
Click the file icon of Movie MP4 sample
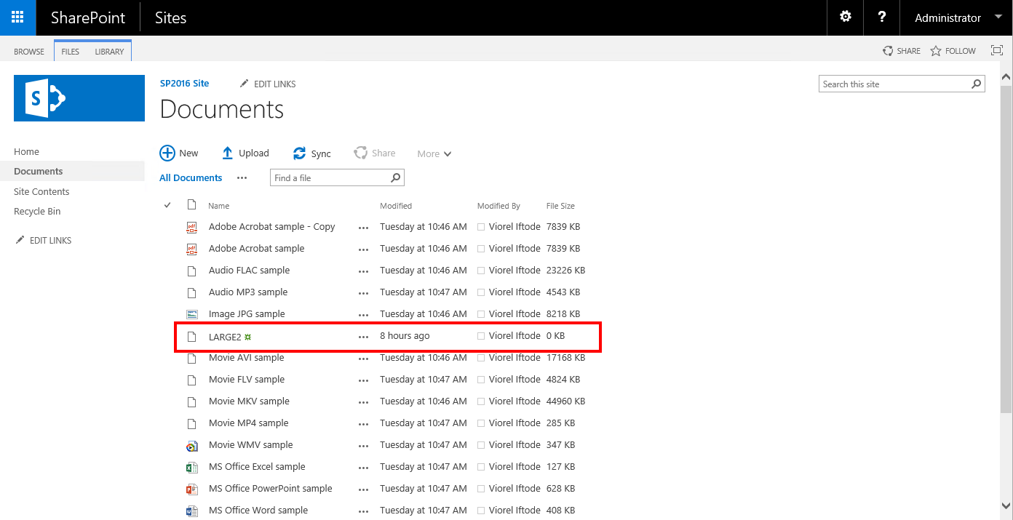pyautogui.click(x=192, y=423)
